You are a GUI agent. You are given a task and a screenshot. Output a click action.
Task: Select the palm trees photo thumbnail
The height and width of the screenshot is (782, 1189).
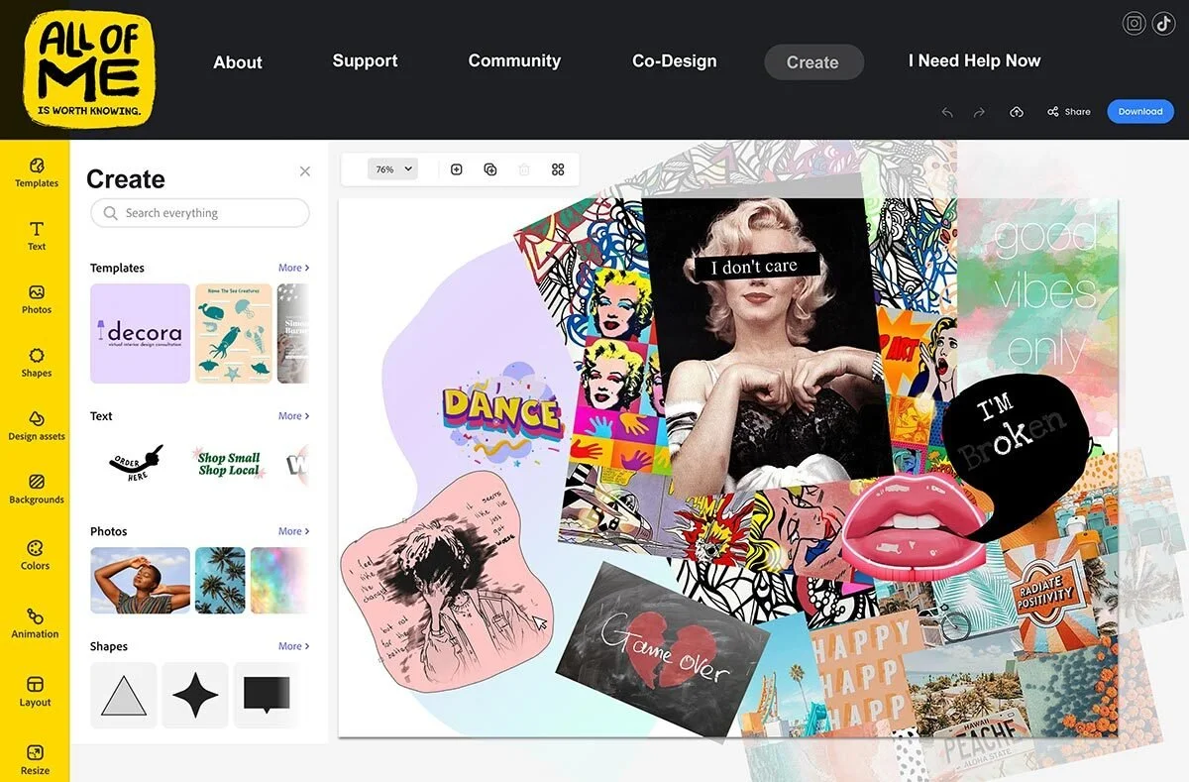(x=220, y=581)
